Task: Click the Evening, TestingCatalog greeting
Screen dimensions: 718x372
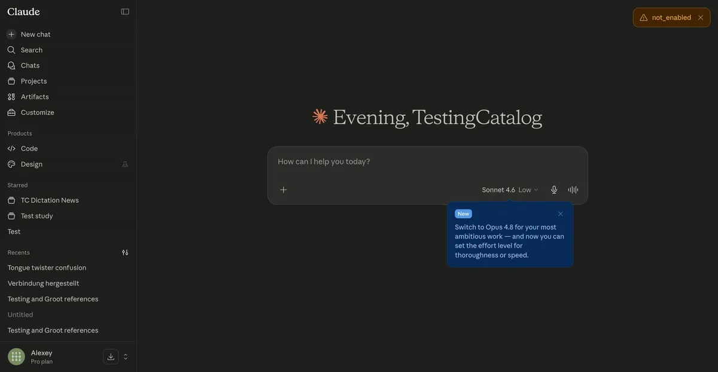Action: tap(437, 117)
